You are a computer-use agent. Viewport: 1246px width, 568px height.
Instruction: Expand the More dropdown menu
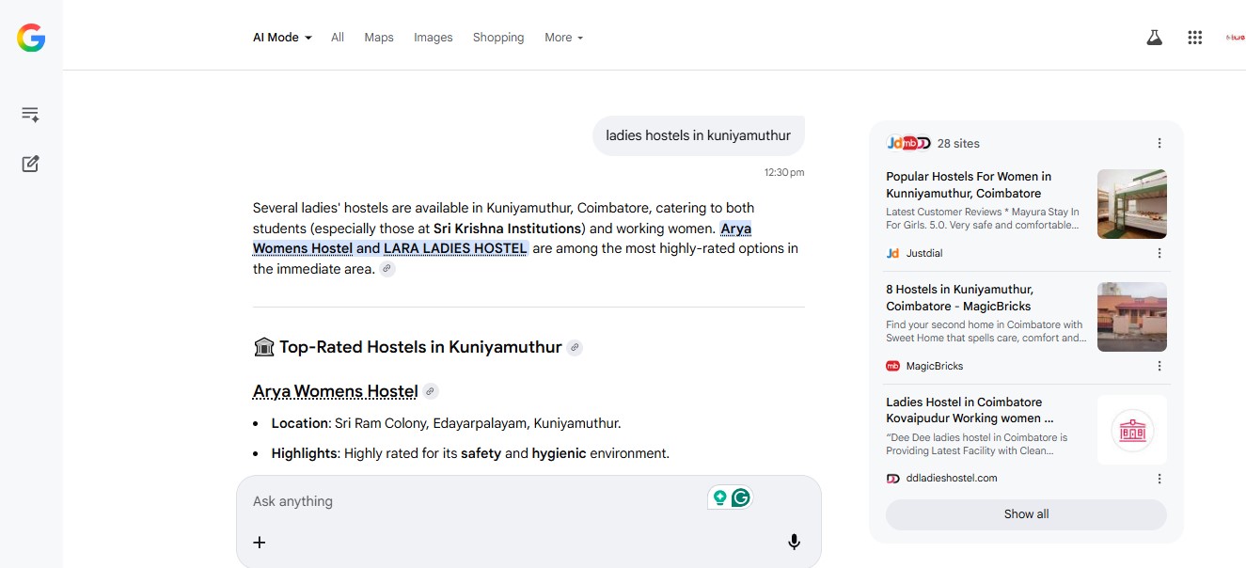(564, 38)
